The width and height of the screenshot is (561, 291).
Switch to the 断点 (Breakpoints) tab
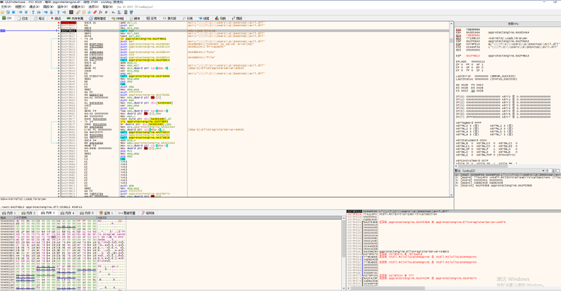tap(56, 19)
